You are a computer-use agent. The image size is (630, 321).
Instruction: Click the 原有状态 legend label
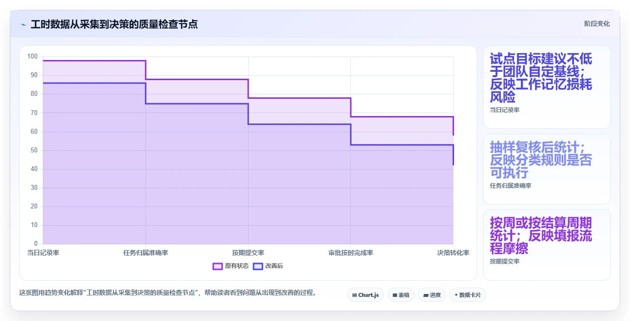tap(237, 266)
